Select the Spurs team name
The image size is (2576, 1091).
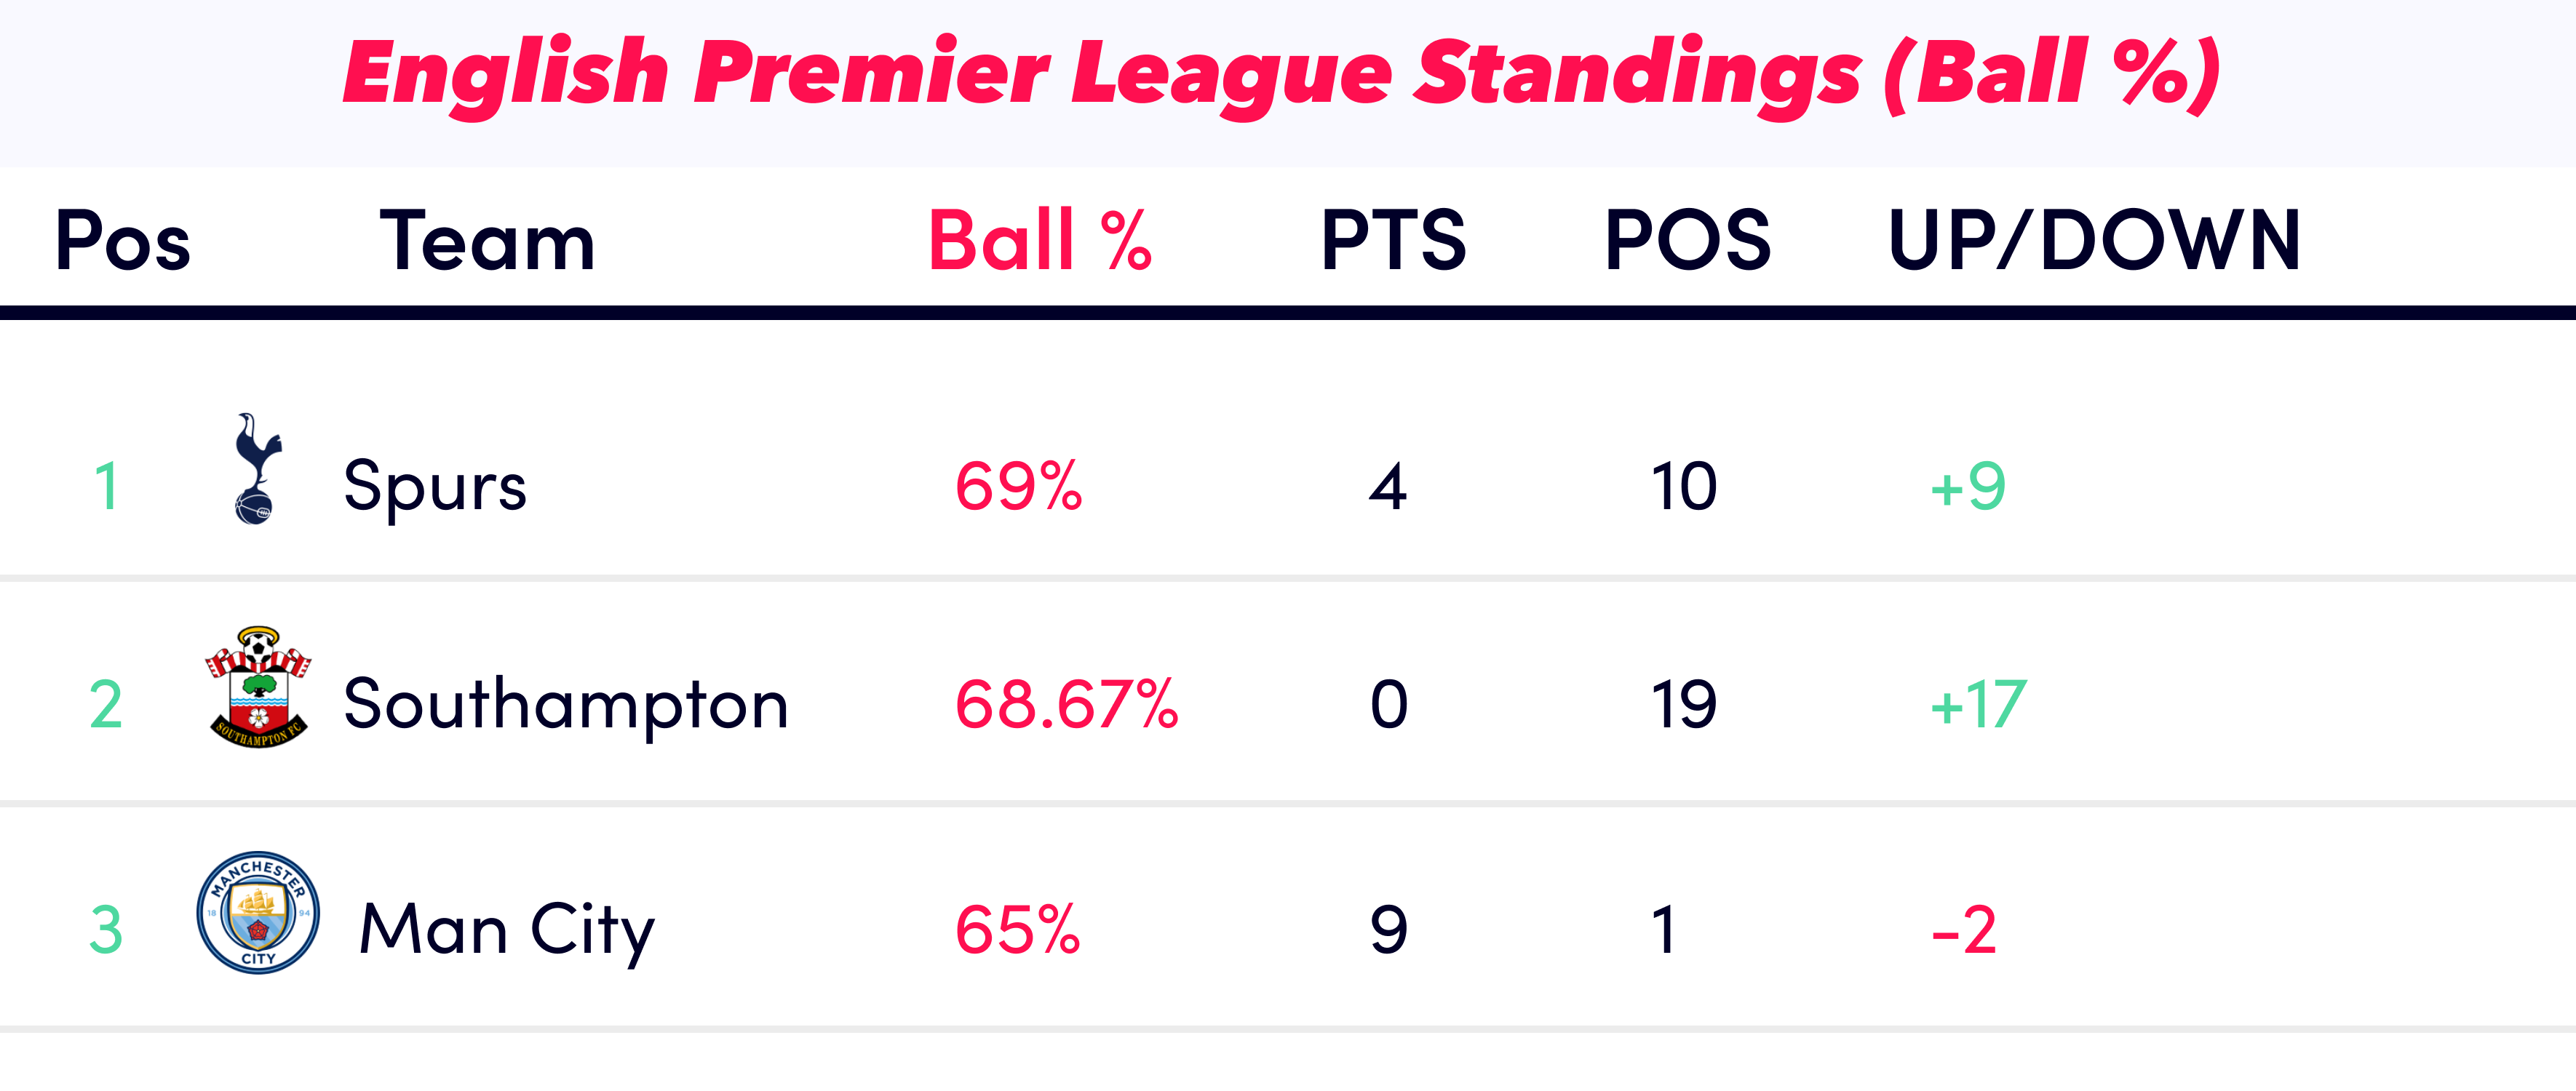click(435, 487)
